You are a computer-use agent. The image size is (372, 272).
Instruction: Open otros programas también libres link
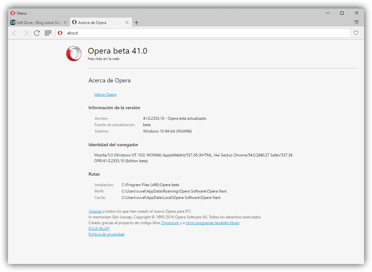[212, 223]
